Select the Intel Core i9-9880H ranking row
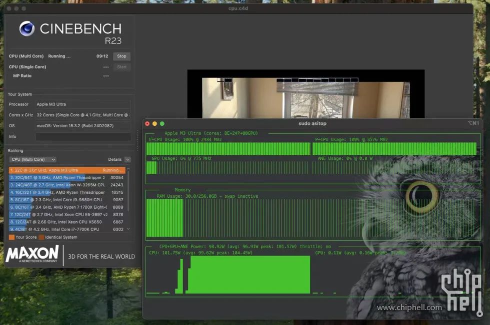 click(67, 200)
